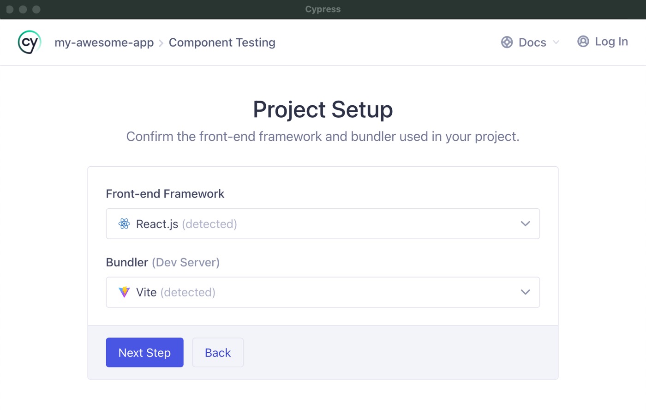This screenshot has height=410, width=646.
Task: Click the Vite icon in the bundler selector
Action: point(124,292)
